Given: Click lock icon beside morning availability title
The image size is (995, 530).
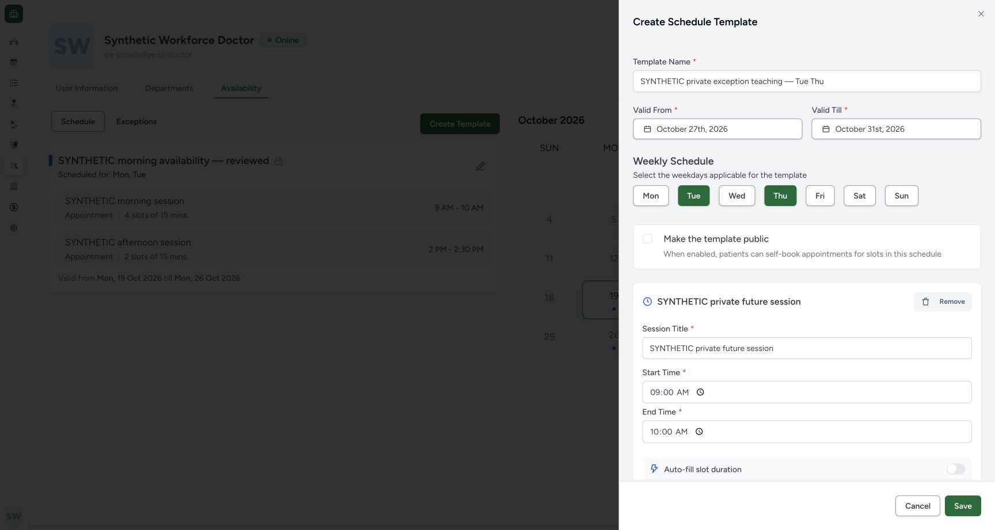Looking at the screenshot, I should pyautogui.click(x=278, y=161).
